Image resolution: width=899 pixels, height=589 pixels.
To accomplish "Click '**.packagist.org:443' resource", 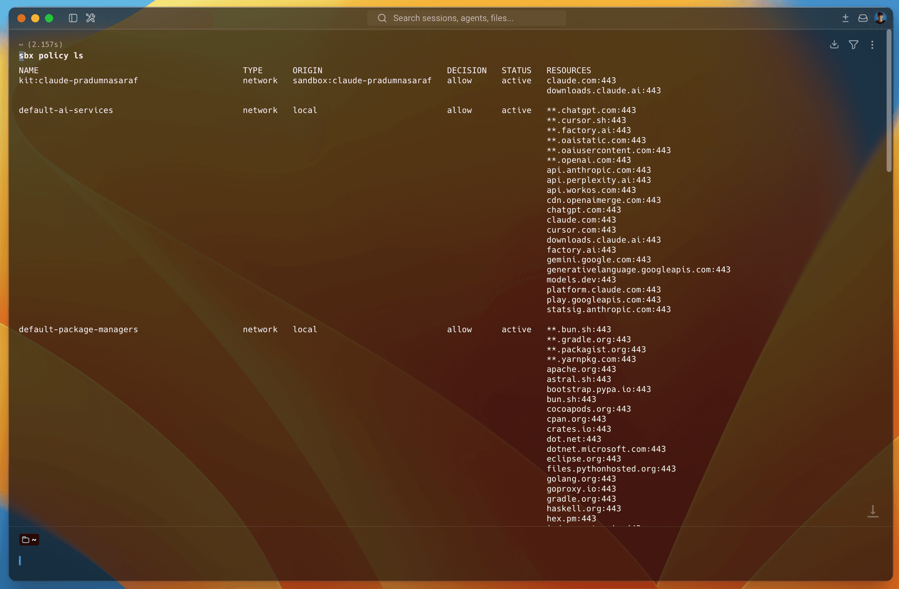I will [x=596, y=349].
